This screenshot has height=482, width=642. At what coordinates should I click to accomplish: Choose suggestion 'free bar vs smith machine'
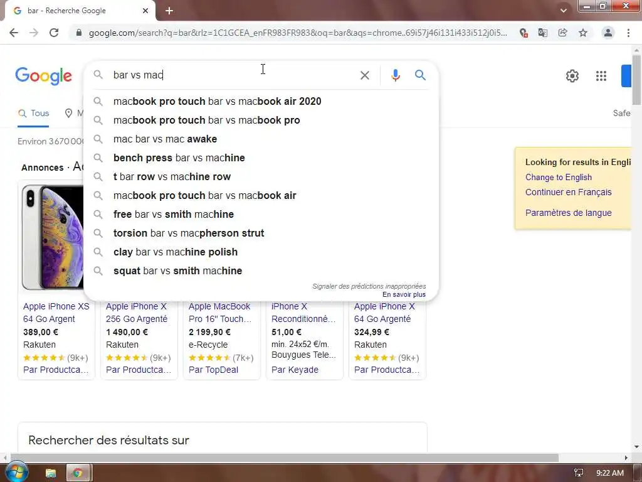(261, 215)
